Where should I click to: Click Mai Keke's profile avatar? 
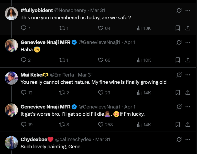click(x=11, y=78)
